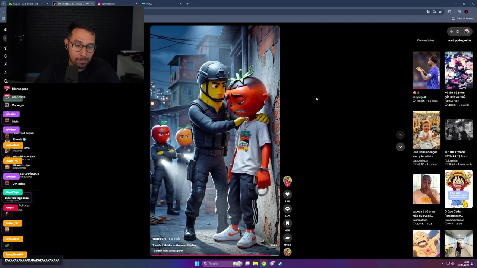This screenshot has height=268, width=477.
Task: Open Mensagens in left sidebar
Action: click(20, 89)
